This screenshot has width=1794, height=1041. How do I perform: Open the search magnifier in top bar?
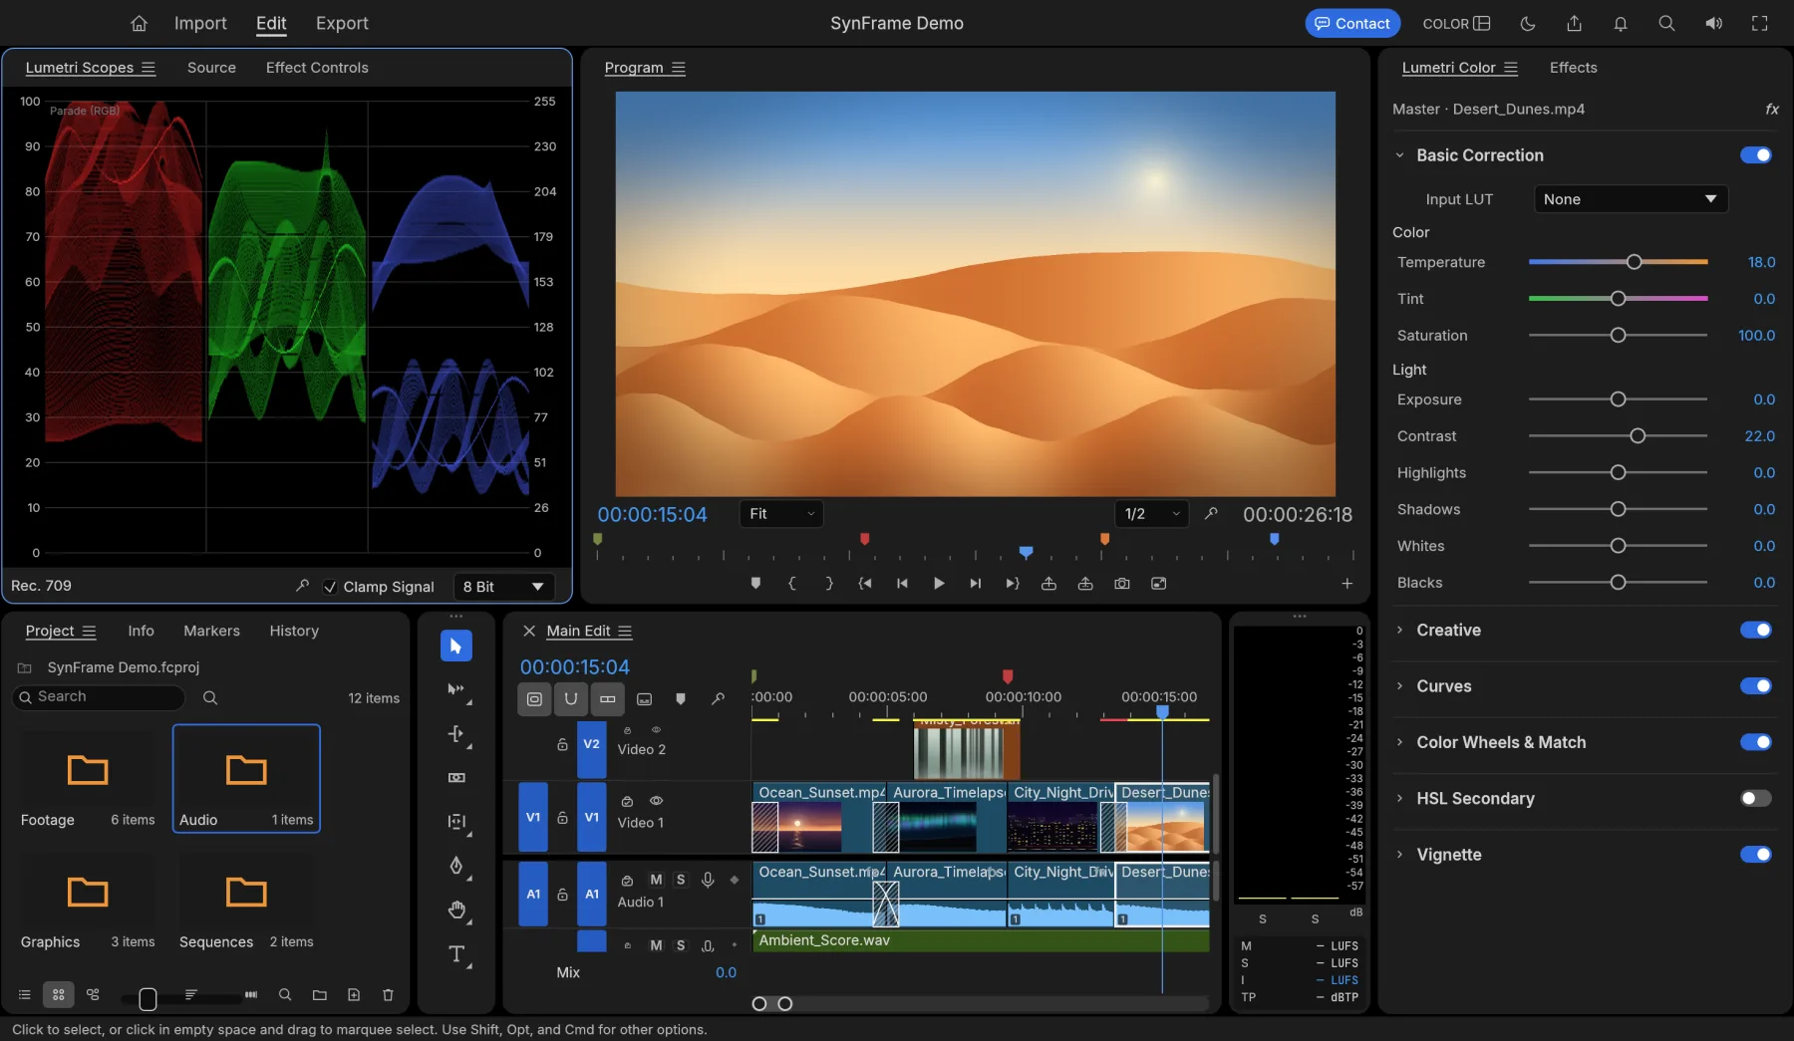(1666, 23)
